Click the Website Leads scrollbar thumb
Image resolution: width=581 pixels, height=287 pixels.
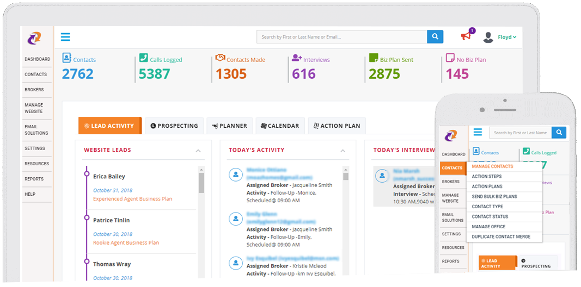coord(201,183)
